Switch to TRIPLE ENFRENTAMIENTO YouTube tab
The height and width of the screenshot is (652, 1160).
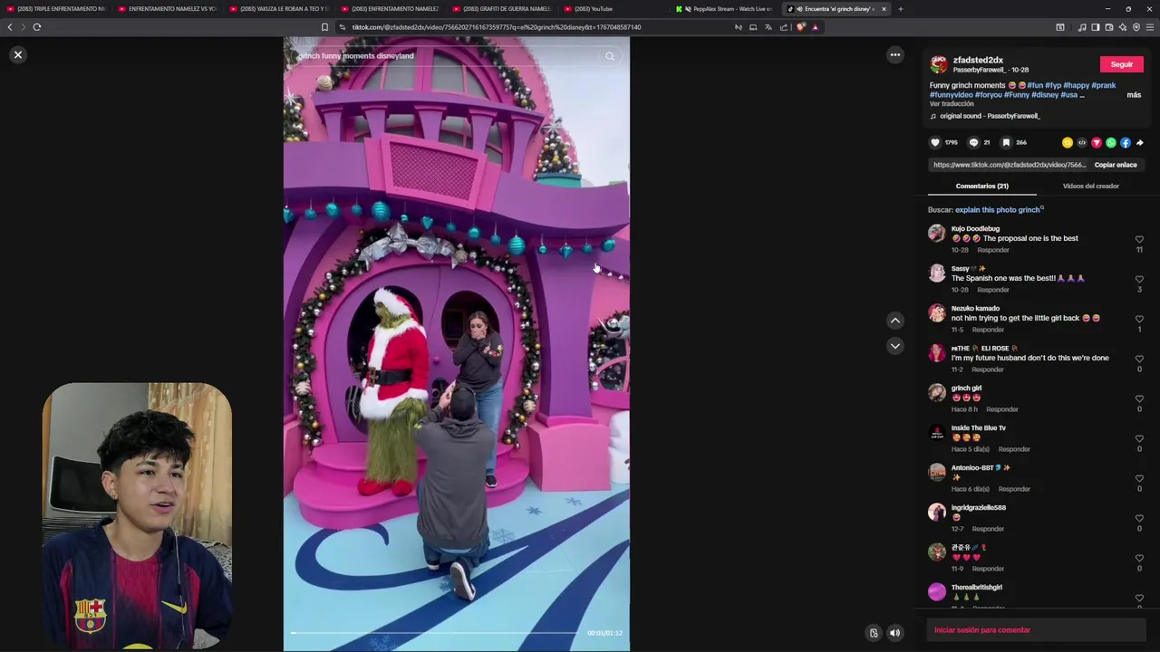(55, 9)
